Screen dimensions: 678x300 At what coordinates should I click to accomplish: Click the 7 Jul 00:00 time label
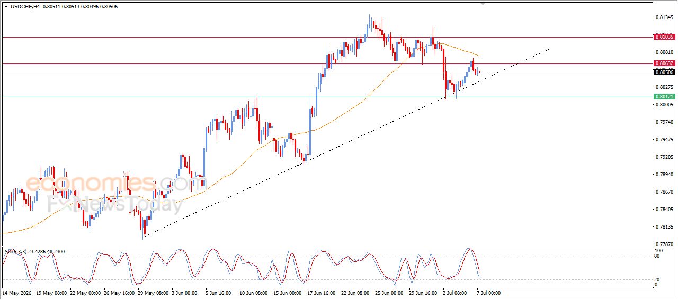(487, 293)
